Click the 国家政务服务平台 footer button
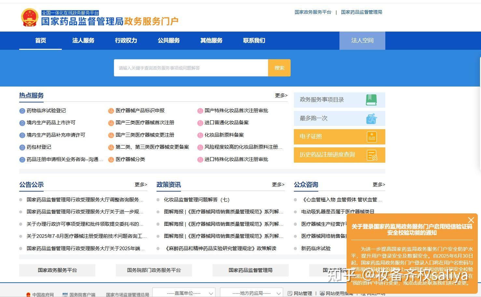481x297 pixels. (x=57, y=270)
